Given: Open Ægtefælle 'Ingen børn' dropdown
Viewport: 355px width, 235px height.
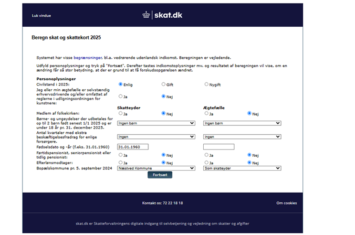Looking at the screenshot, I should click(x=242, y=123).
